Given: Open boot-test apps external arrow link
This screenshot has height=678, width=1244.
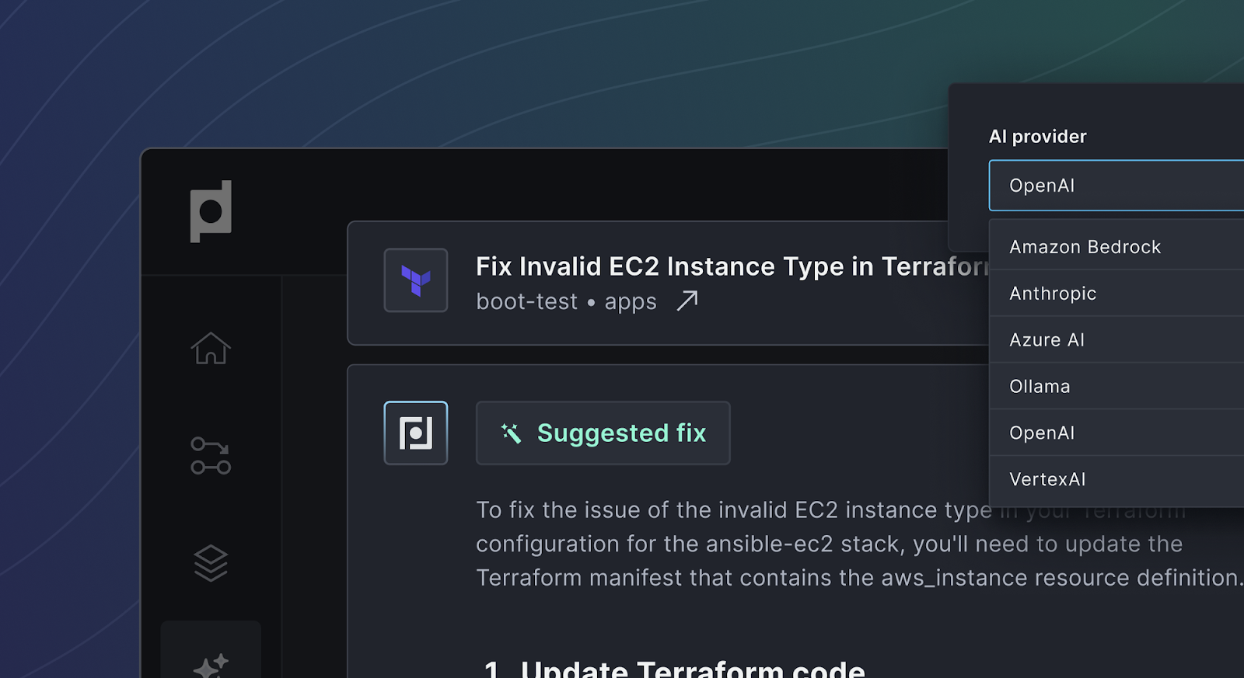Looking at the screenshot, I should [x=687, y=301].
